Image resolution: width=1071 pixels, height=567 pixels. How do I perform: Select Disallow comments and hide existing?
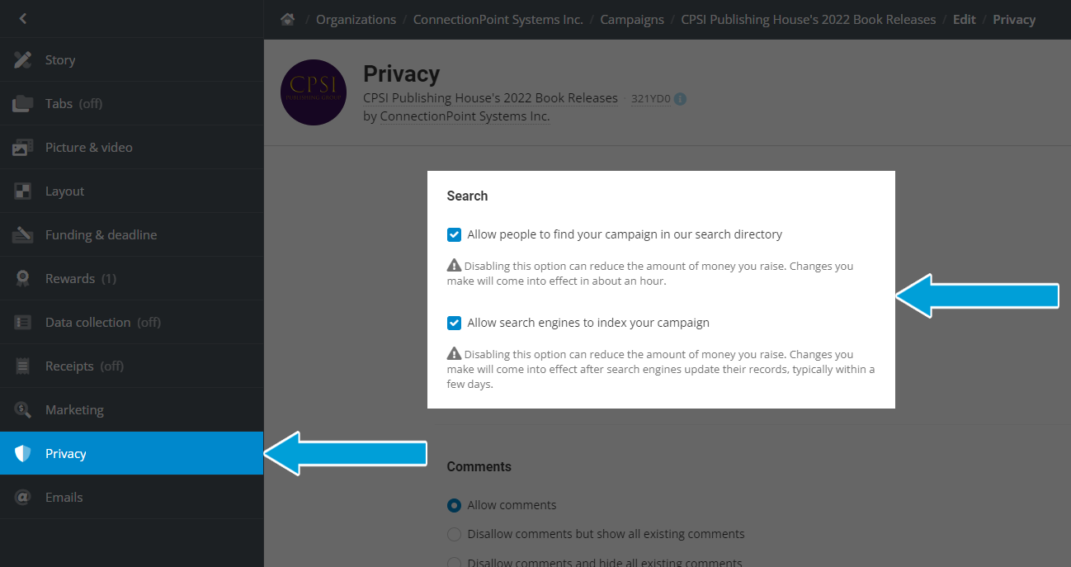(454, 563)
